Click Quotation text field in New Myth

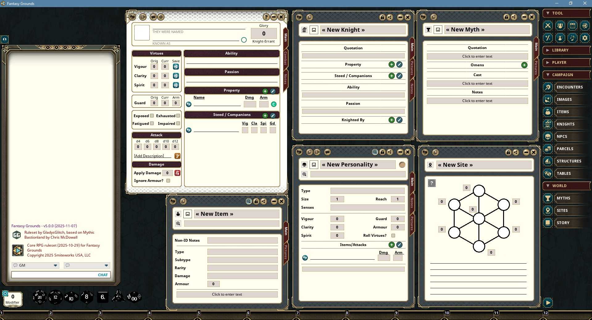pyautogui.click(x=477, y=56)
